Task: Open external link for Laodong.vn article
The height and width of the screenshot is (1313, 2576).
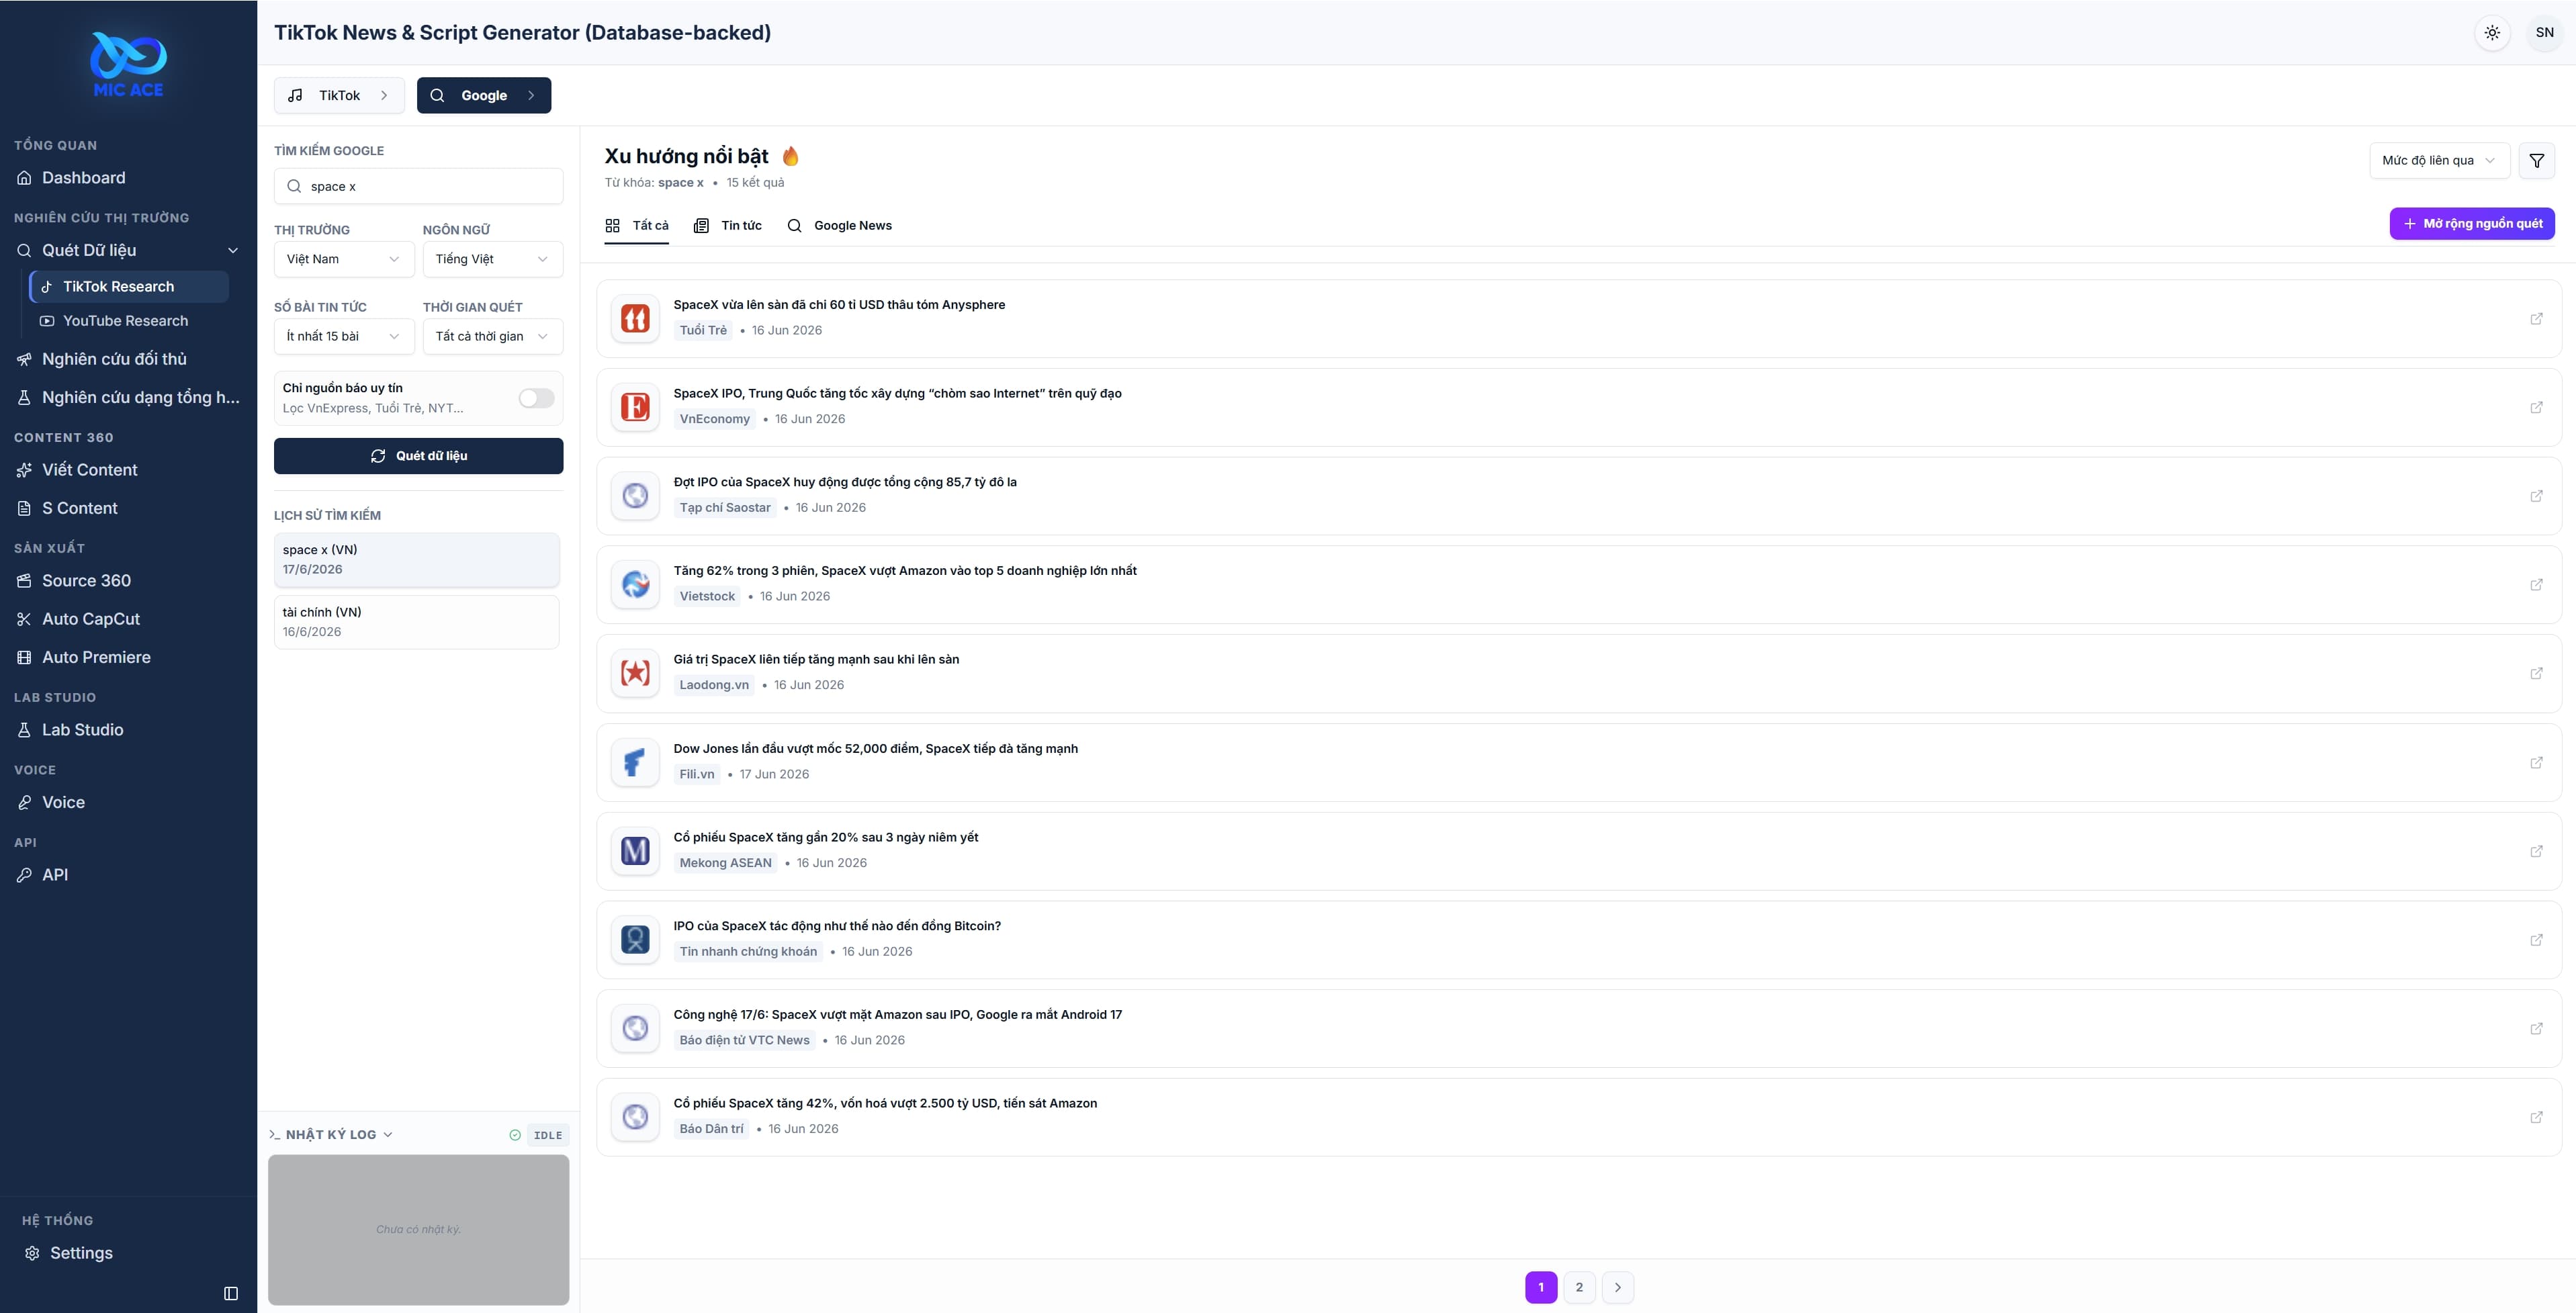Action: [2536, 673]
